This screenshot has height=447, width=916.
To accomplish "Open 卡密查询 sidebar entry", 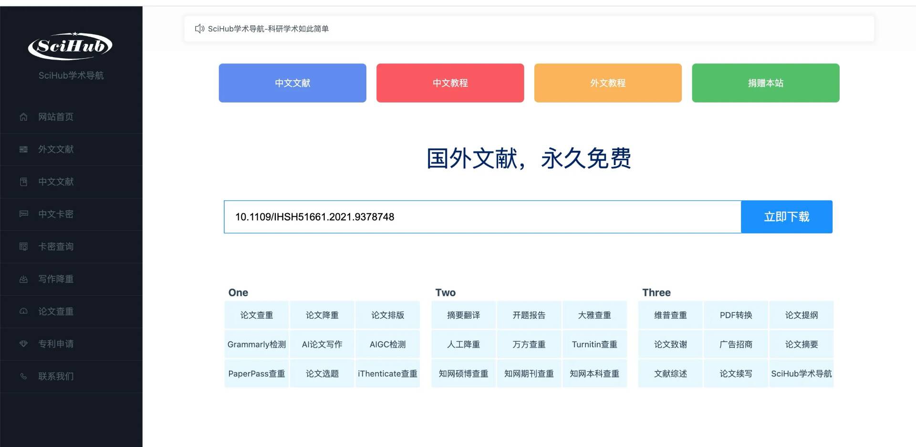I will 72,247.
